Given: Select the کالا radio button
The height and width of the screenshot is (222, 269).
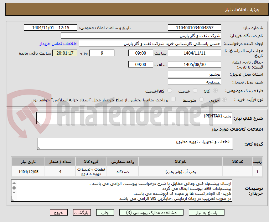Looking at the screenshot, I should point(215,91).
